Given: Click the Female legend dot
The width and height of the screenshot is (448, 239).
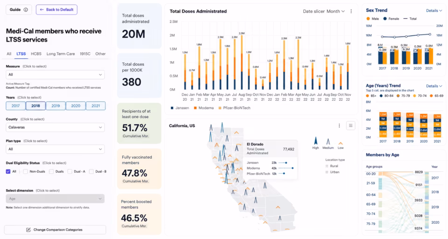Looking at the screenshot, I should point(385,19).
